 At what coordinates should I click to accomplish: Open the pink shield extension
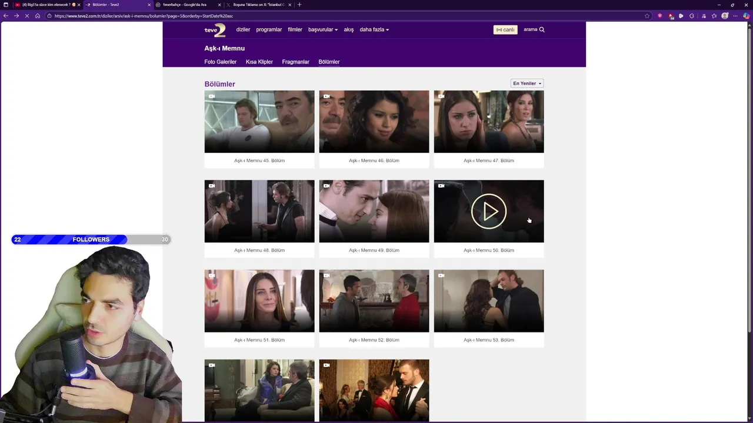[x=659, y=16]
